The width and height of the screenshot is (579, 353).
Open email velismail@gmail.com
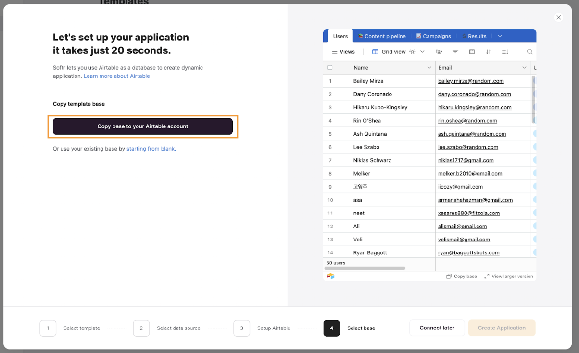(464, 240)
